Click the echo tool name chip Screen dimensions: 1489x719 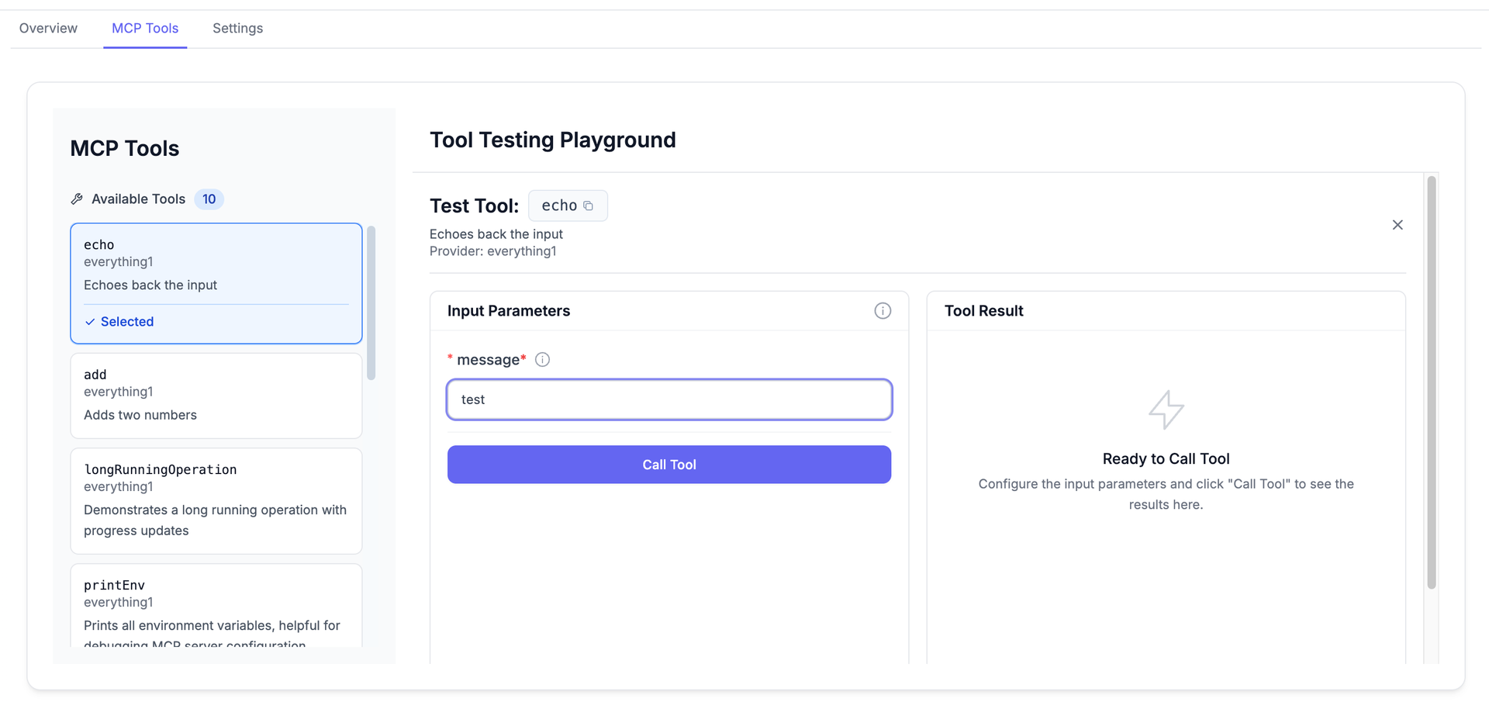pos(559,206)
